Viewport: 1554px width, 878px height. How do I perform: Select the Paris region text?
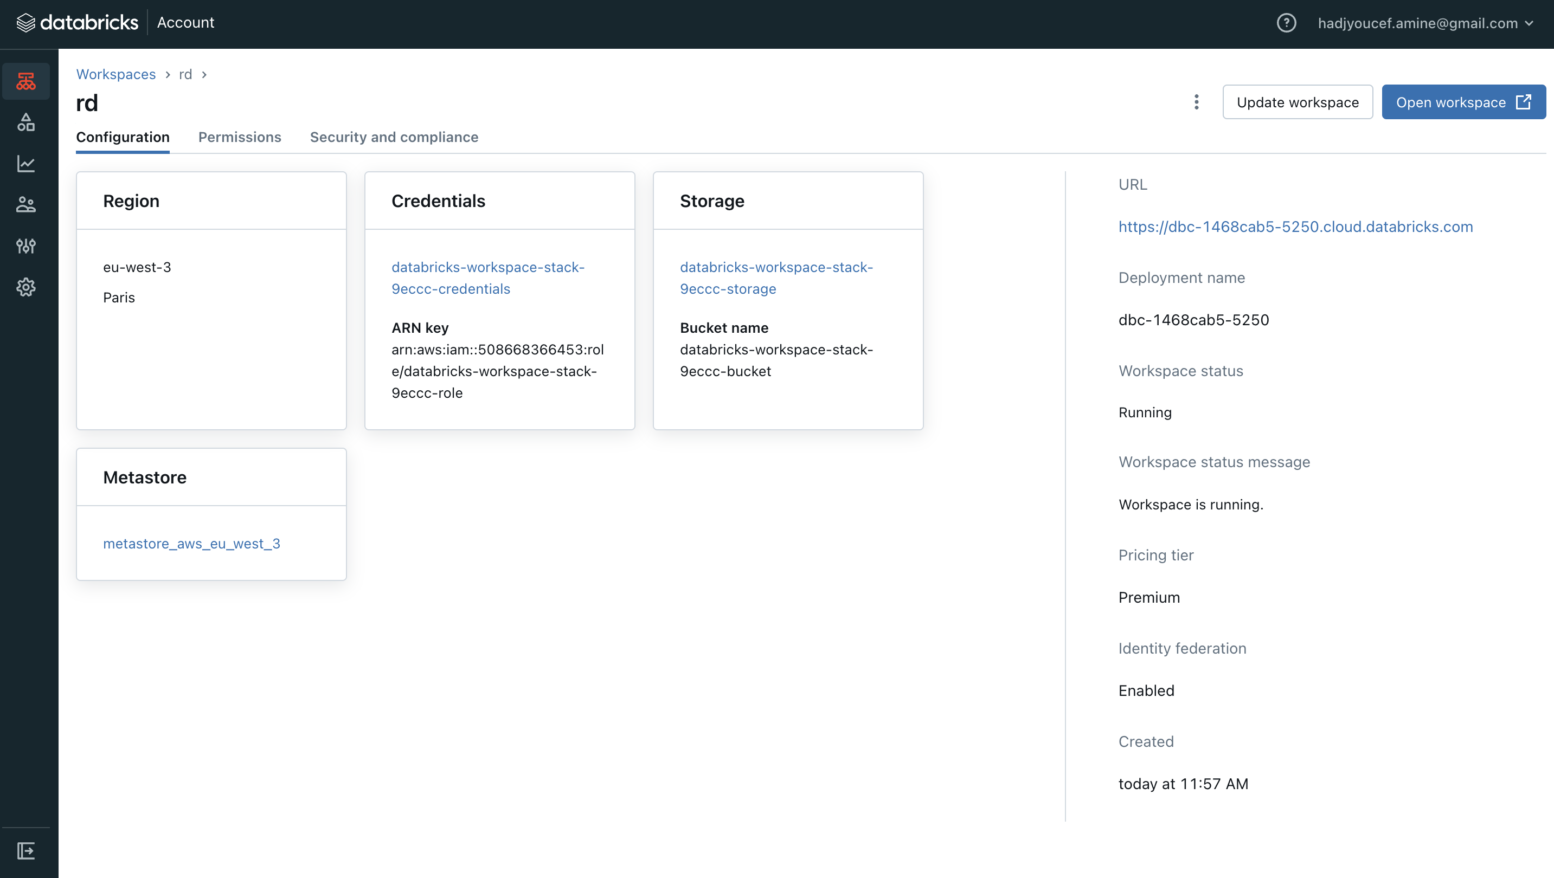119,298
